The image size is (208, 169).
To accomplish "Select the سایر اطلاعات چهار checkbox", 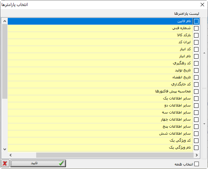I will (196, 120).
